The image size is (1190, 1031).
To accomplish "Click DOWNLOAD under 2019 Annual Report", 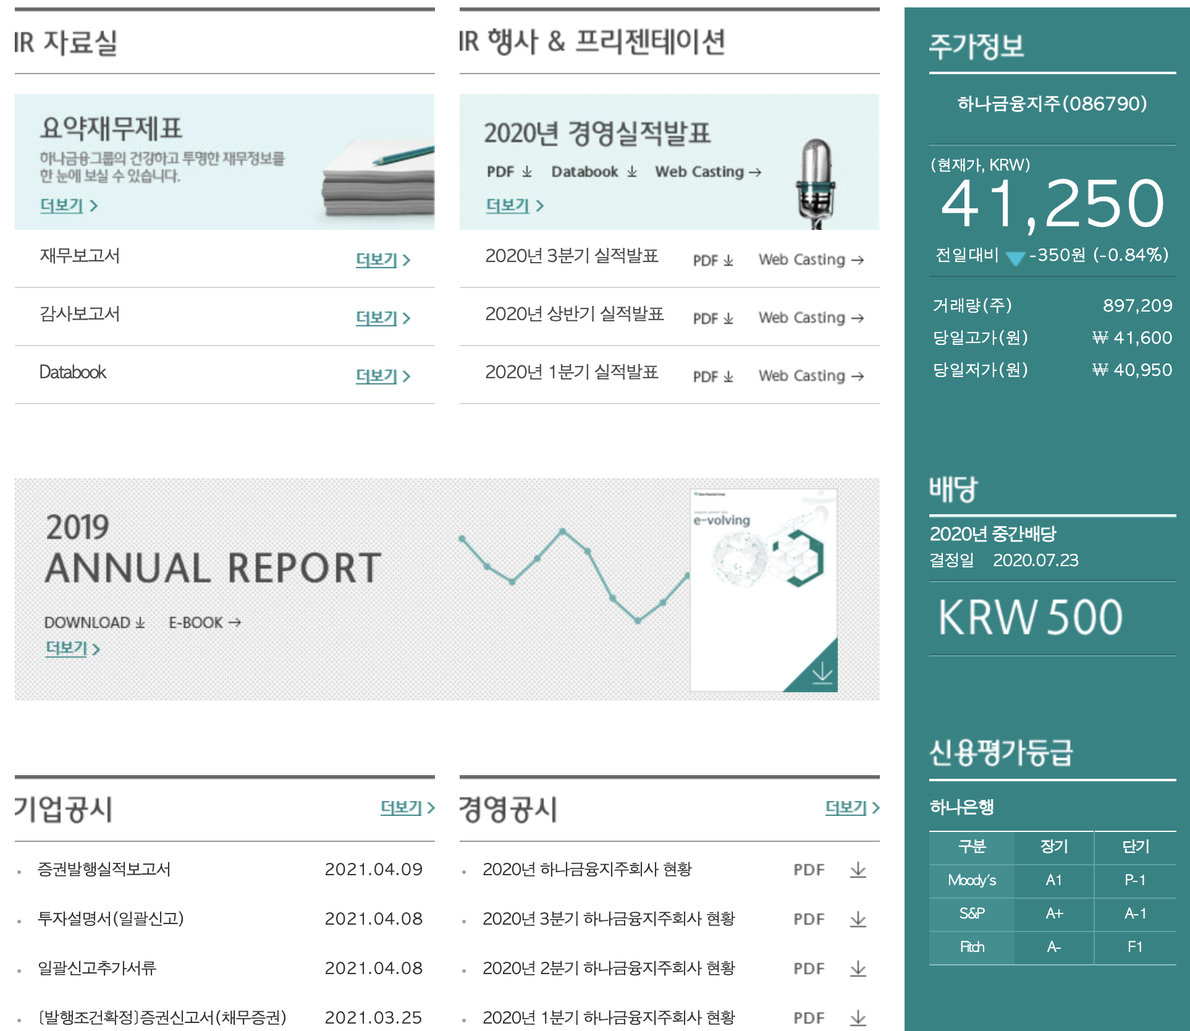I will point(95,622).
